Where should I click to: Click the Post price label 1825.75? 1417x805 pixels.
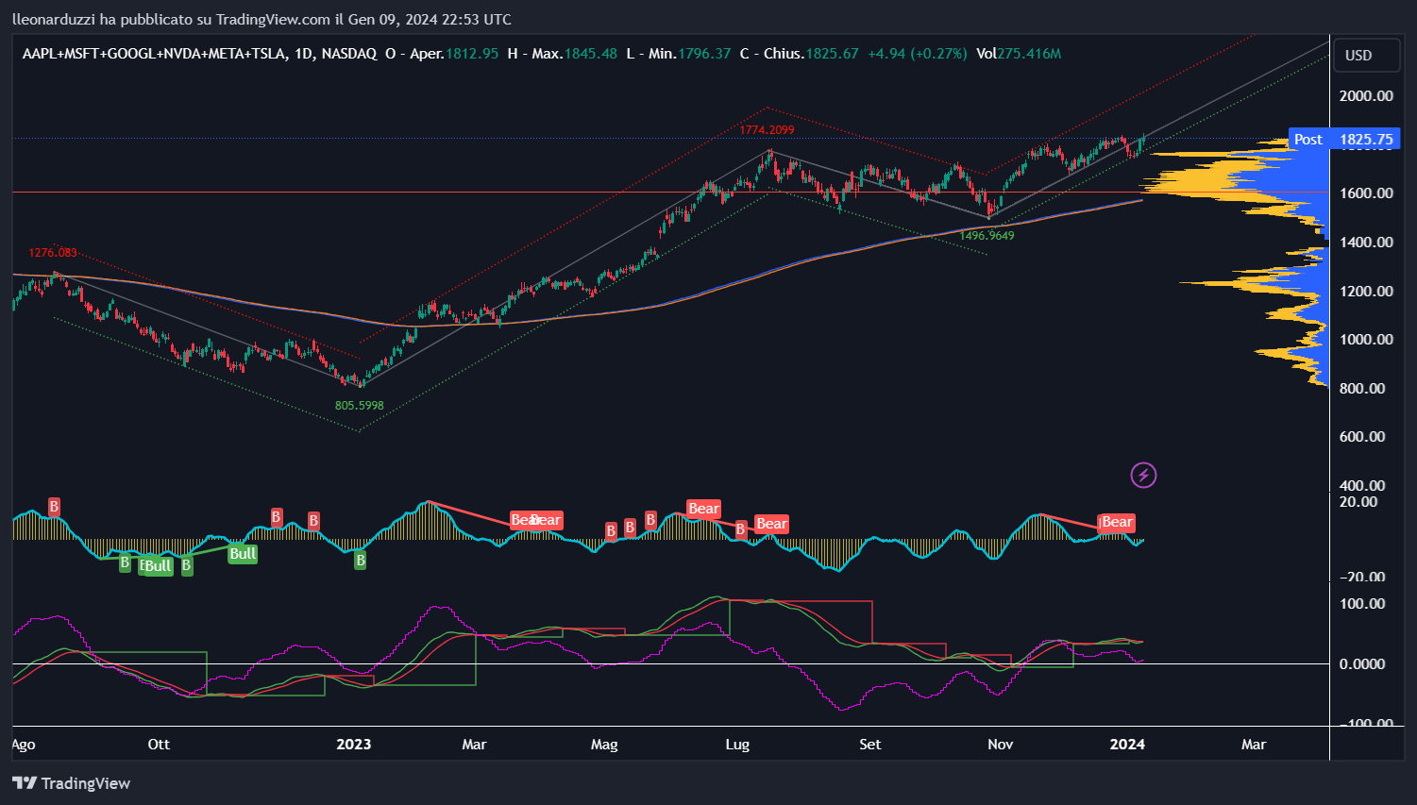(1344, 140)
